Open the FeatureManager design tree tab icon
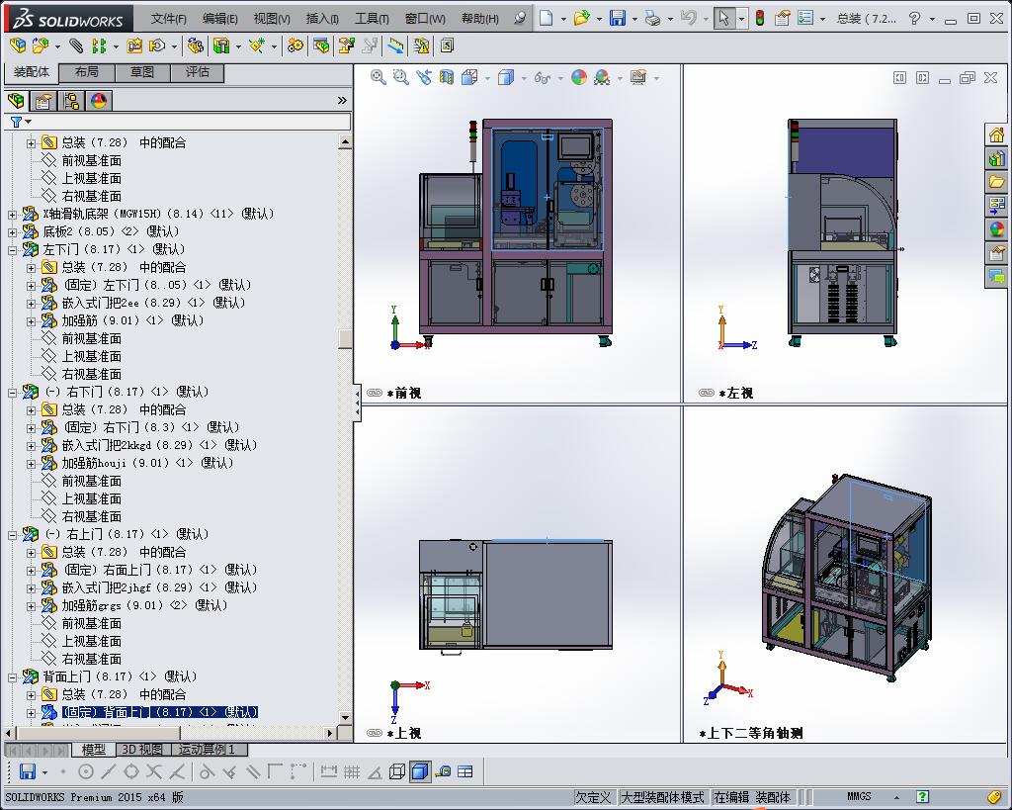Screen dimensions: 1012x810 pyautogui.click(x=16, y=101)
